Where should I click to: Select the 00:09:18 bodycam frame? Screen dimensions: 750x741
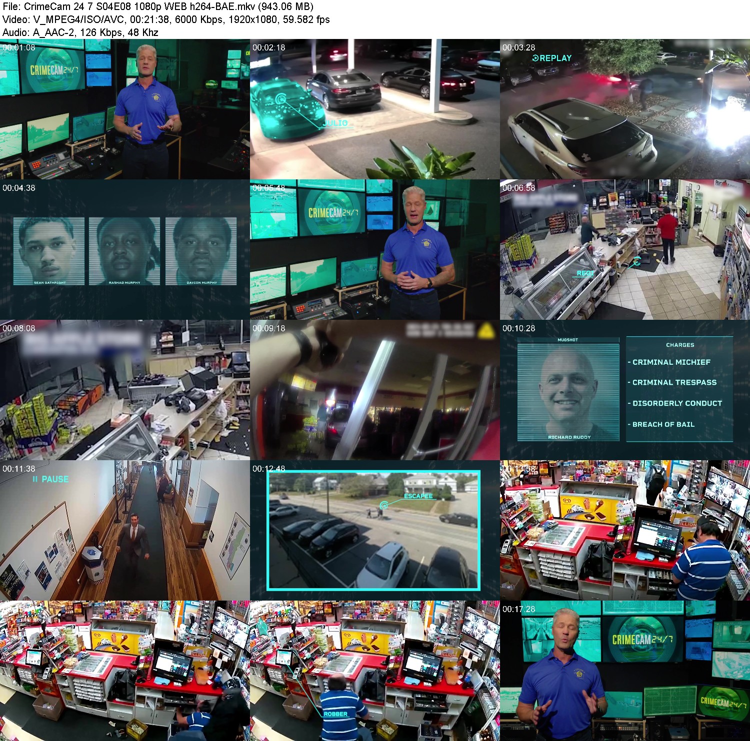tap(375, 390)
